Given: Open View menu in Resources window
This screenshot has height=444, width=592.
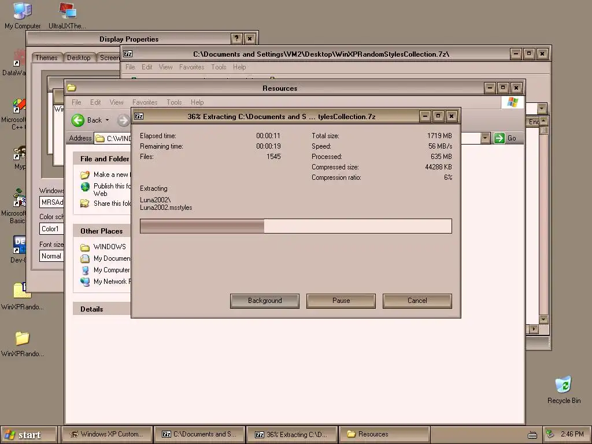Looking at the screenshot, I should 116,102.
